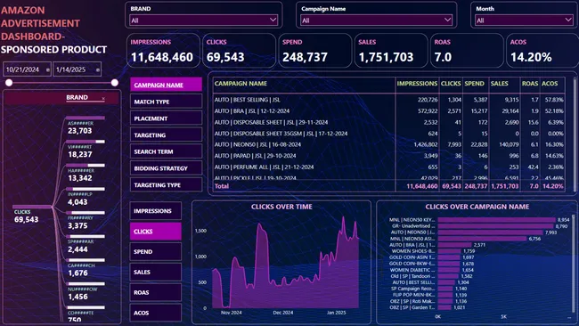Select the HA#####ER brand node with 13,342 clicks
Viewport: 579px width, 326px height.
tap(86, 173)
